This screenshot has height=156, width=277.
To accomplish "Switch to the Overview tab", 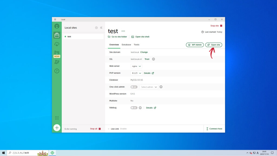I will pyautogui.click(x=114, y=45).
